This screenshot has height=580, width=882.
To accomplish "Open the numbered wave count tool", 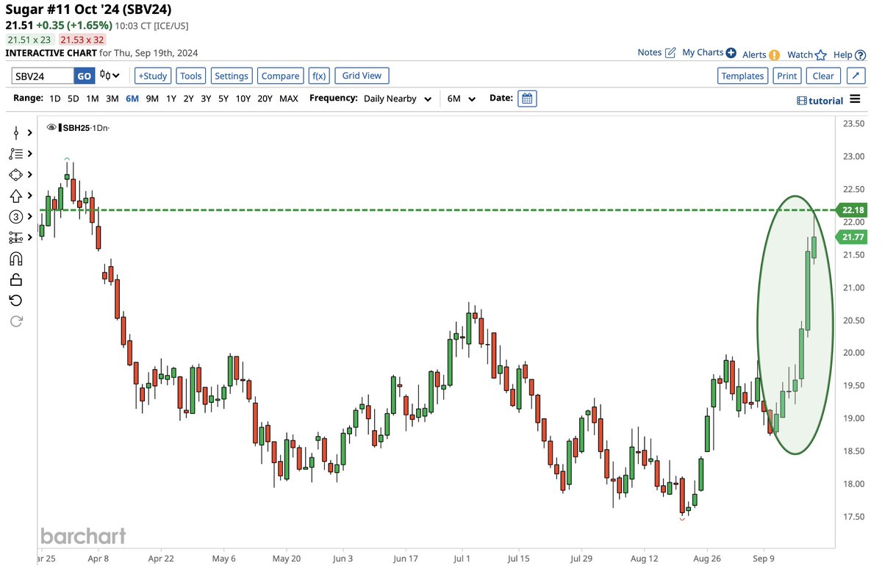I will [15, 216].
